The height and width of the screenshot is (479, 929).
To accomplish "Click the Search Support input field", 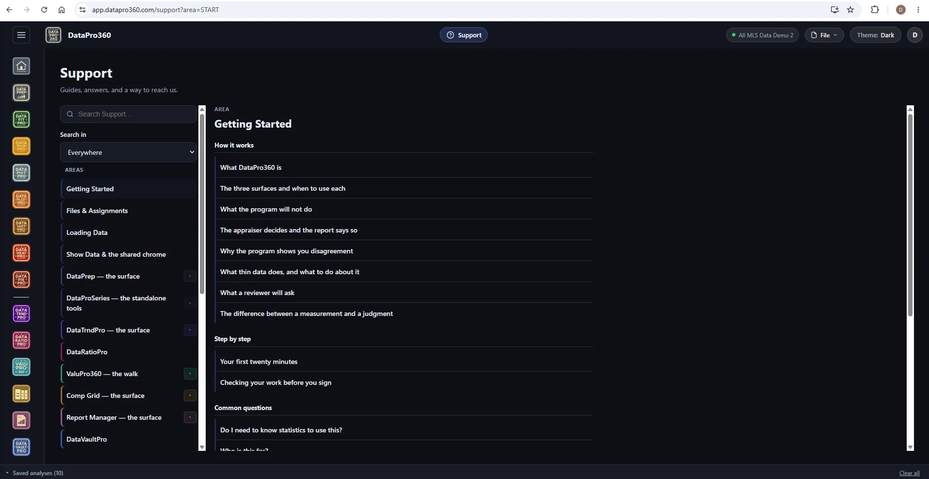I will tap(128, 114).
